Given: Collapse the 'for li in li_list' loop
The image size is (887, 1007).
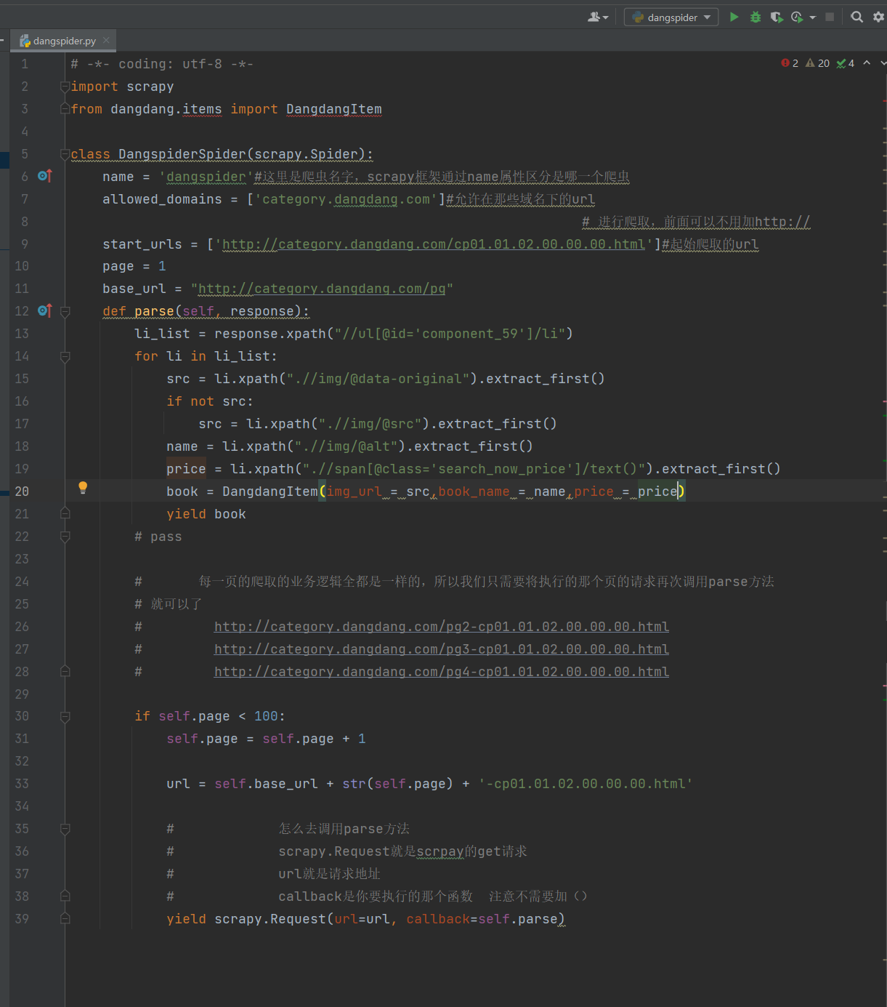Looking at the screenshot, I should pyautogui.click(x=65, y=356).
